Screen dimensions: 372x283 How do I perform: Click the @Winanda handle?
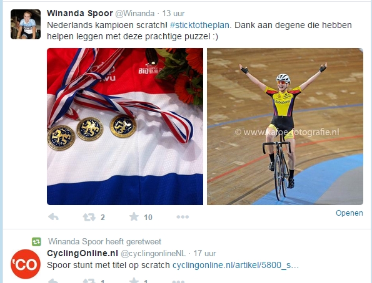pos(135,14)
